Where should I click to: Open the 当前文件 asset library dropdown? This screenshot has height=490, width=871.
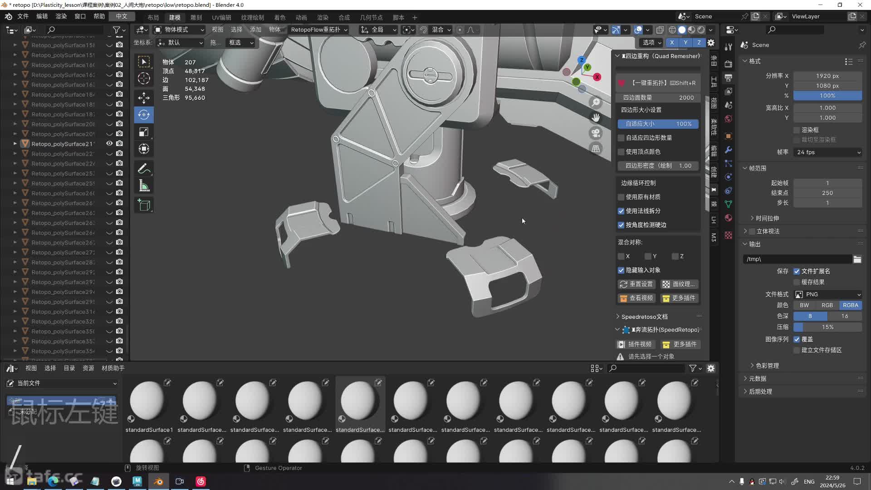click(62, 383)
